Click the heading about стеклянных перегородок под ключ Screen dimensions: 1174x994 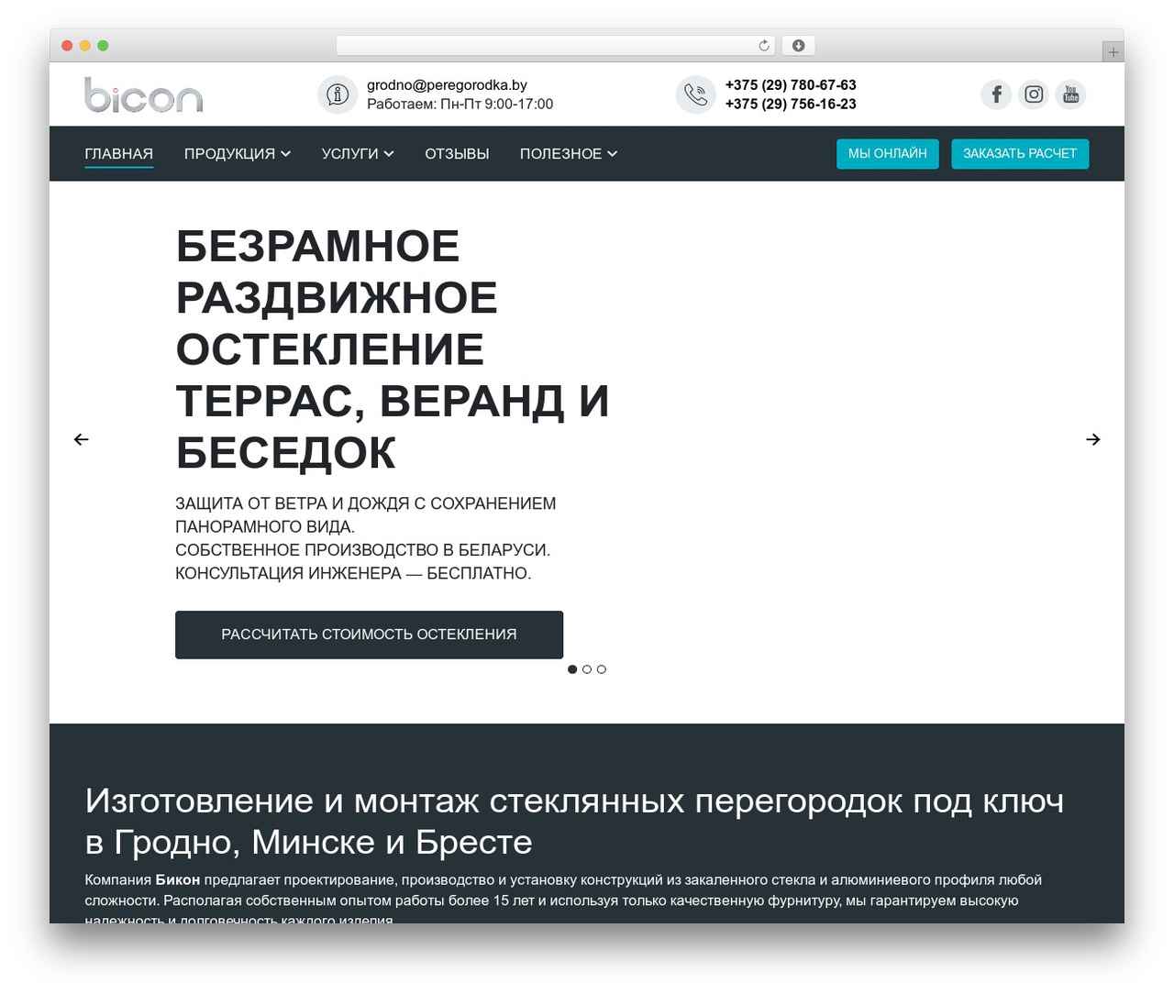pos(574,821)
